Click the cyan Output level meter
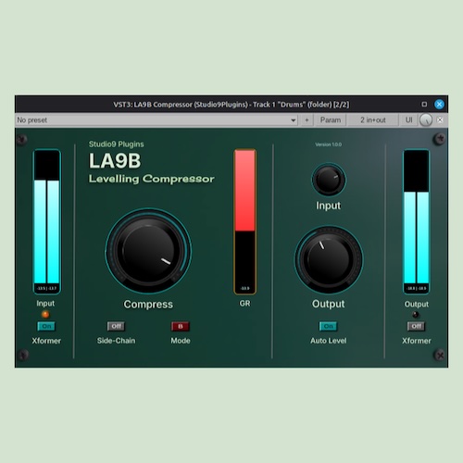The height and width of the screenshot is (463, 463). (x=416, y=221)
